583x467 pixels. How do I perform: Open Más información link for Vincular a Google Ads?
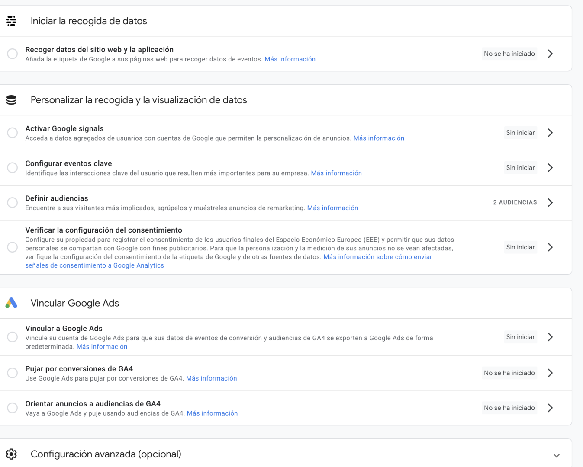point(102,347)
